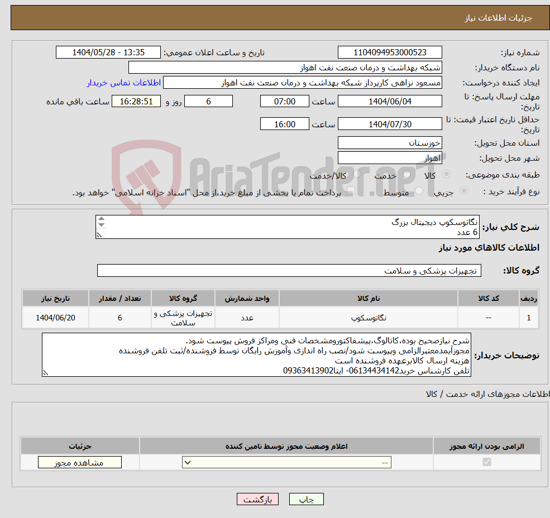Toggle the Islamic treasury payment checkbox
Image resolution: width=550 pixels, height=518 pixels.
tap(351, 191)
